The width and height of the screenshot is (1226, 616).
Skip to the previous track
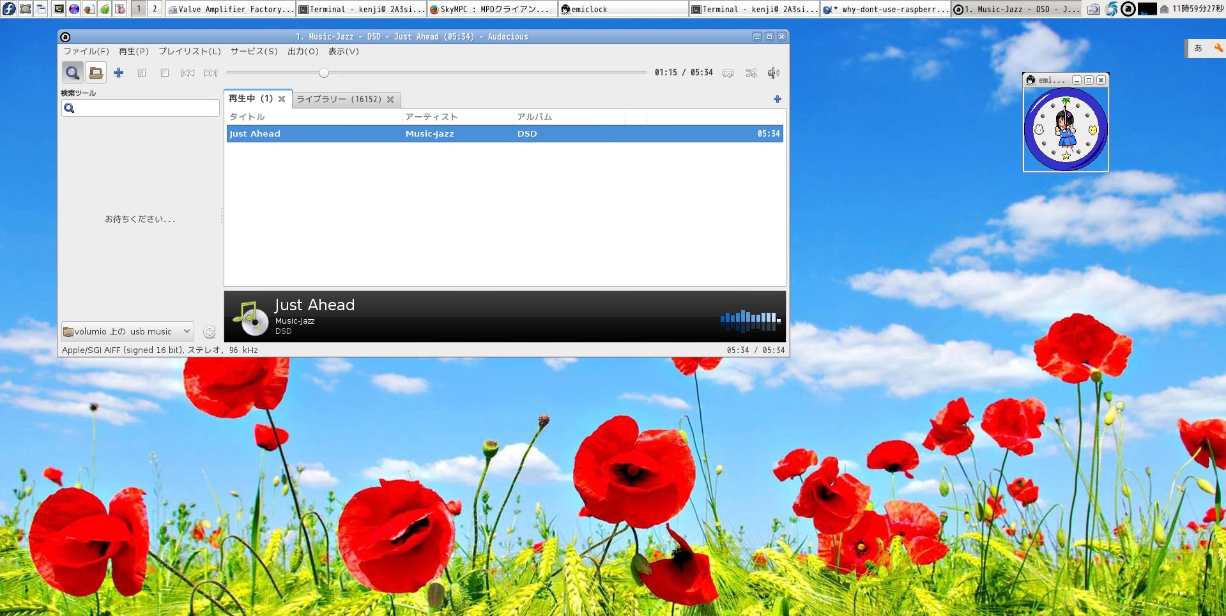click(188, 73)
